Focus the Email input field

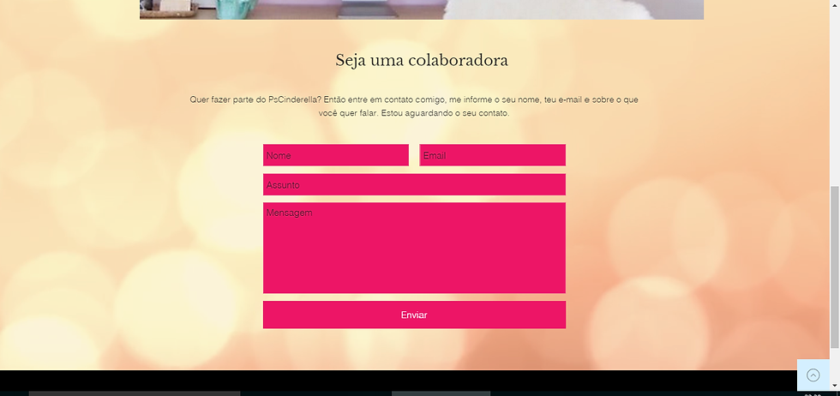pyautogui.click(x=492, y=155)
